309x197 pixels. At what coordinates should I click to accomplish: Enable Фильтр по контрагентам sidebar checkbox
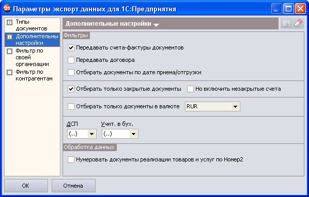click(9, 72)
